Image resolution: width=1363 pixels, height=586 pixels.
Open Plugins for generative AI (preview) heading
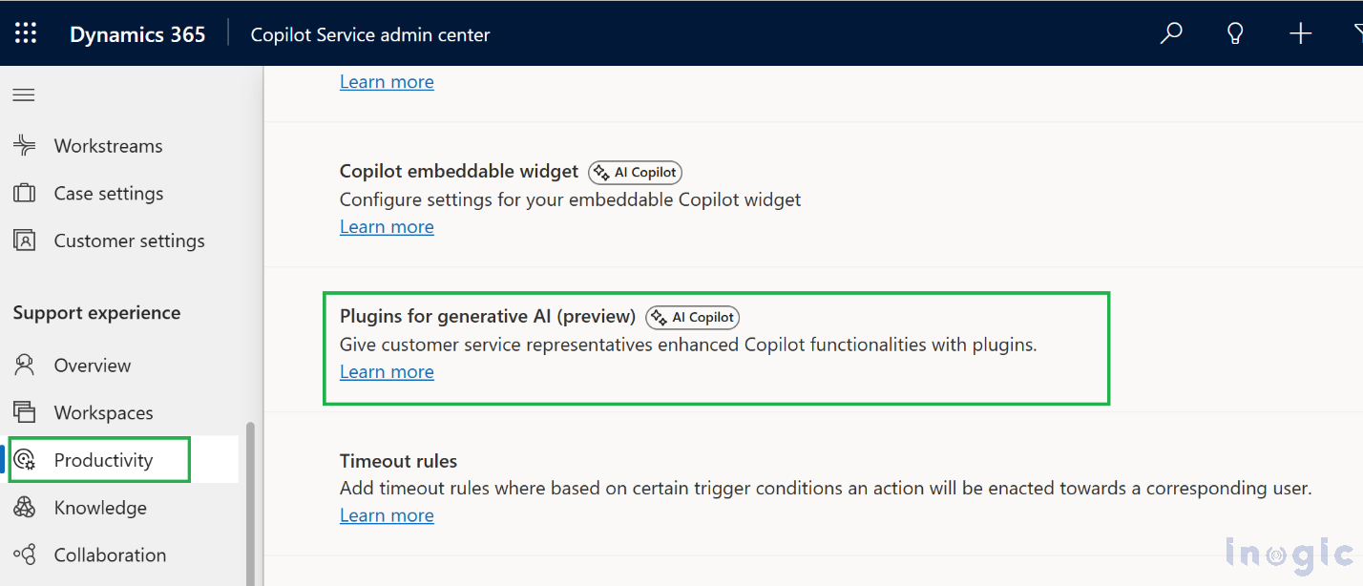[488, 316]
